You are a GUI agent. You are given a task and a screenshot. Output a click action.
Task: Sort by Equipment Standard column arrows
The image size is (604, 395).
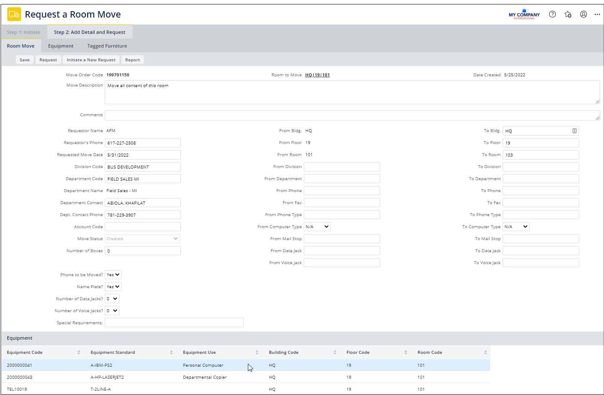click(x=171, y=353)
